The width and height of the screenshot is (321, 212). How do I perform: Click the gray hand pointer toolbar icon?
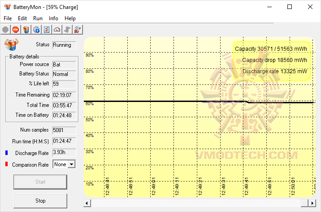(x=67, y=30)
